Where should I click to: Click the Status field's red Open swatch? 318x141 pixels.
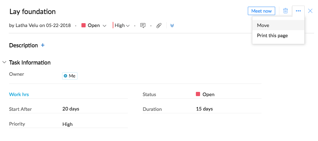click(198, 94)
